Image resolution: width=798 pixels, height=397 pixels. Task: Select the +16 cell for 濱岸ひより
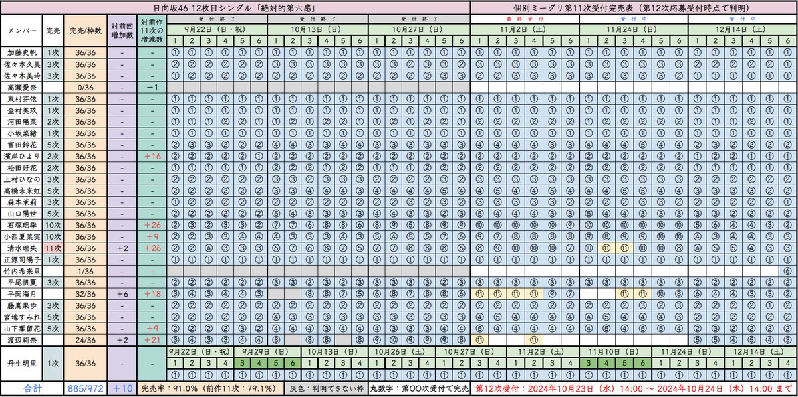[152, 155]
